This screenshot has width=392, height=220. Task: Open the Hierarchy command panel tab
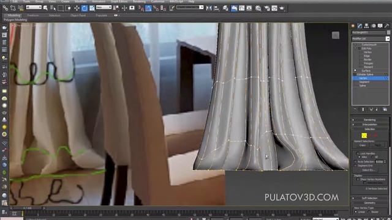point(366,26)
